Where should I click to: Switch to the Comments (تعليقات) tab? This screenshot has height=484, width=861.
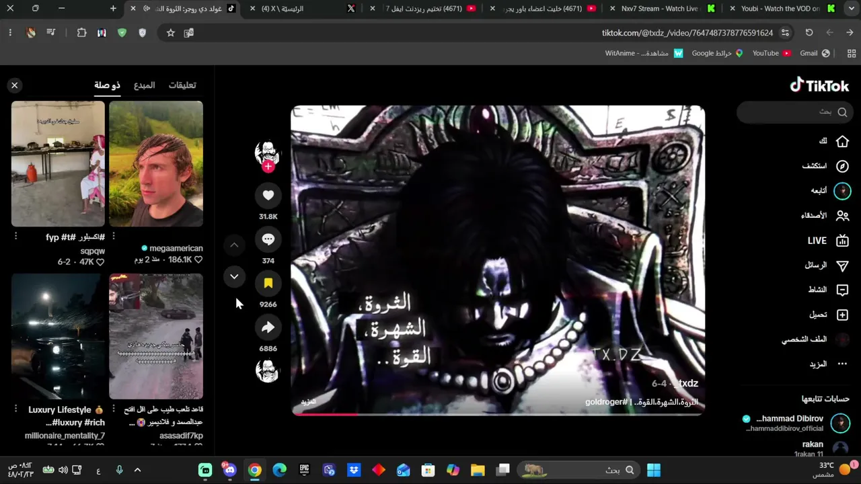coord(182,85)
